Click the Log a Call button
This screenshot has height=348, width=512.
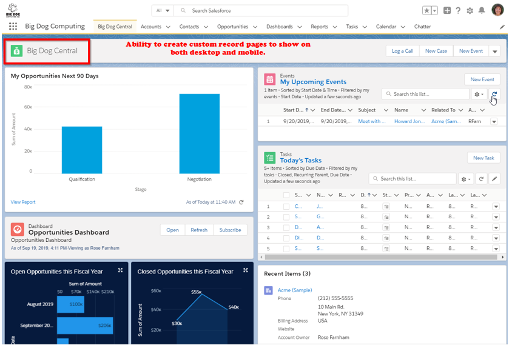403,52
